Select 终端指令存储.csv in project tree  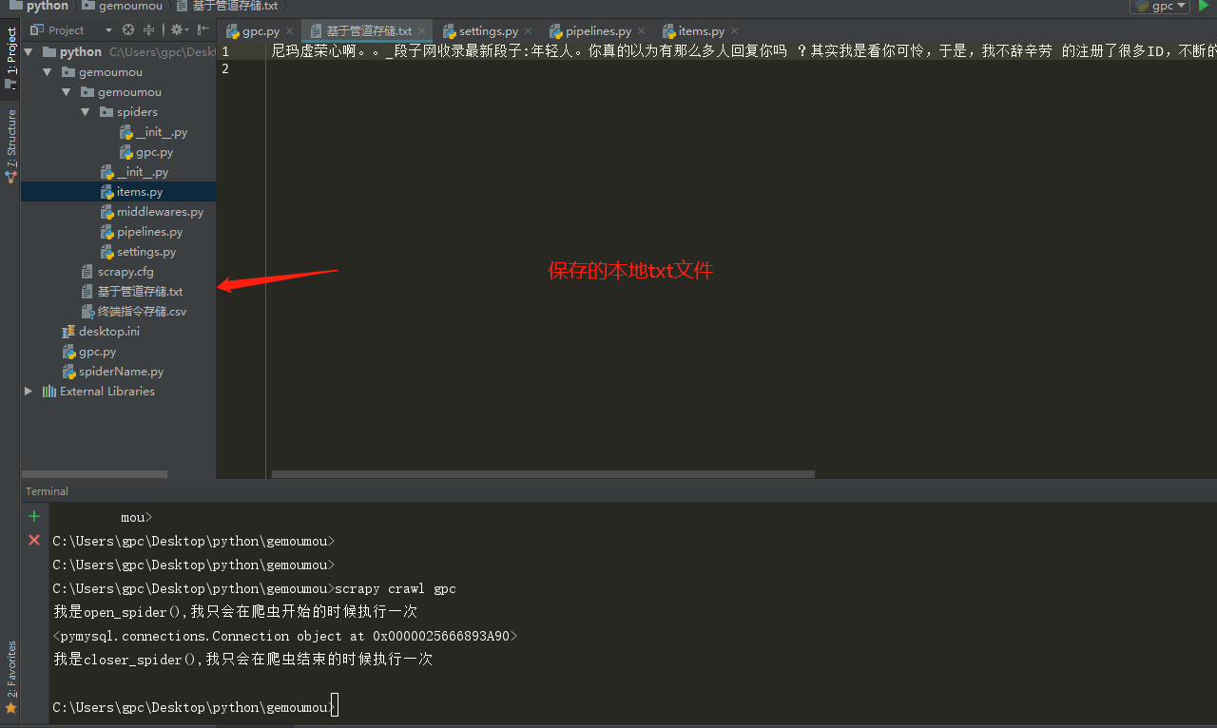pos(134,312)
